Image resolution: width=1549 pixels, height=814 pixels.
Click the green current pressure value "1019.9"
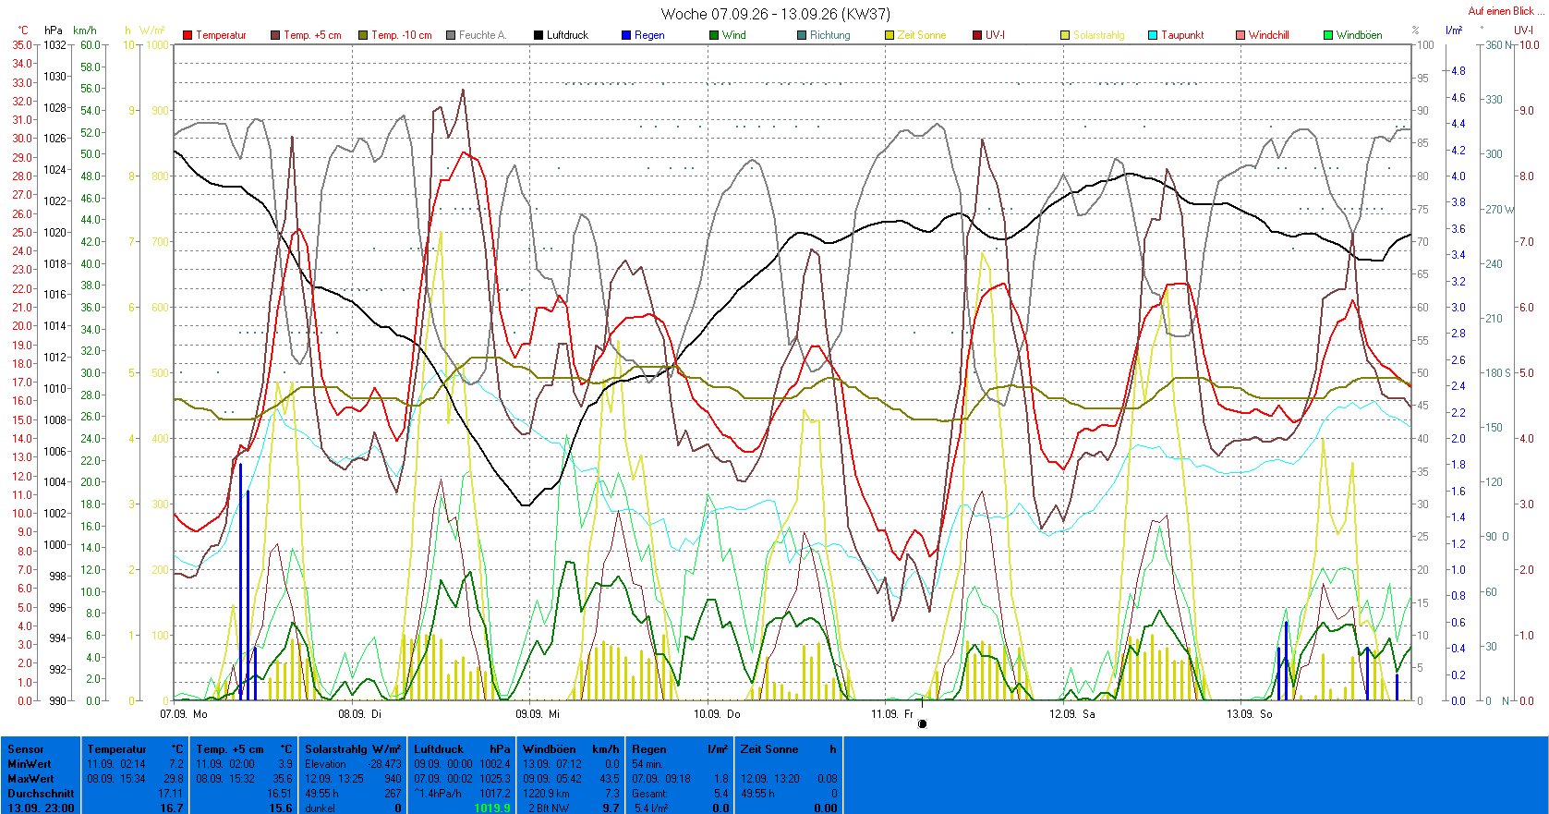[492, 808]
